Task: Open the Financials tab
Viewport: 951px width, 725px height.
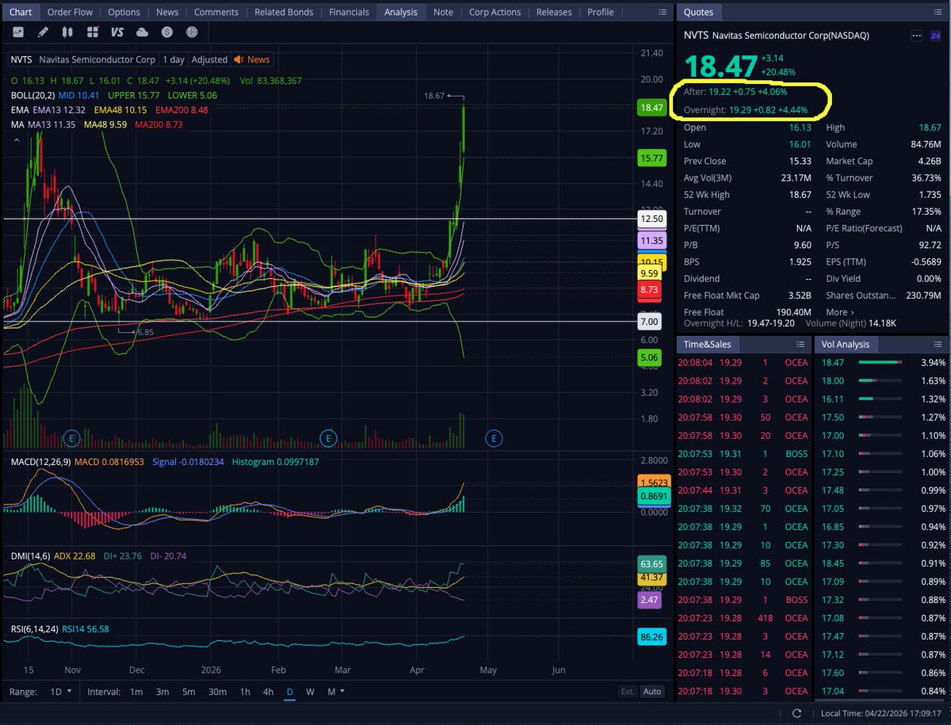Action: [x=349, y=12]
